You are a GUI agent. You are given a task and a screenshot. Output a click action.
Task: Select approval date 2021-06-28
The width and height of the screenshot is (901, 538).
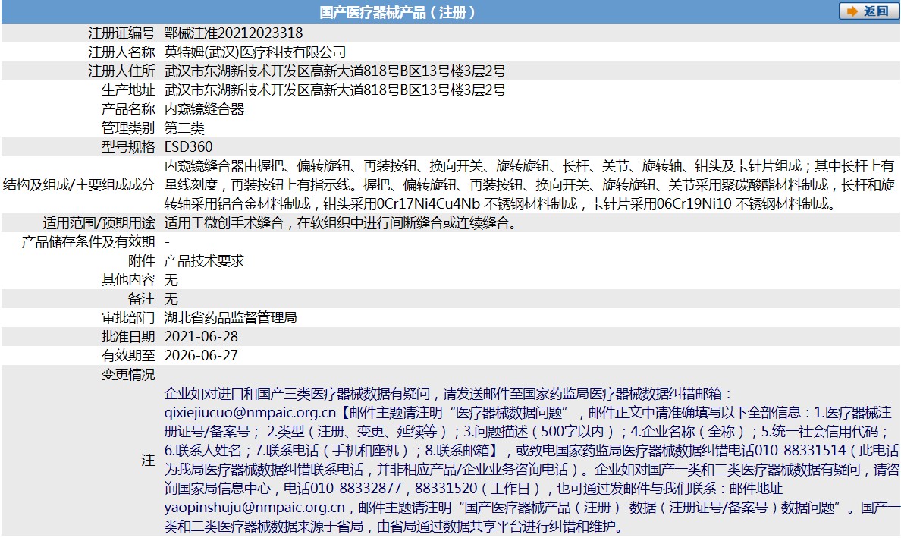click(x=201, y=337)
